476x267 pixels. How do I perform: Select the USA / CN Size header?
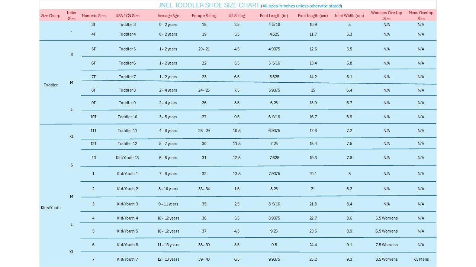tap(127, 16)
